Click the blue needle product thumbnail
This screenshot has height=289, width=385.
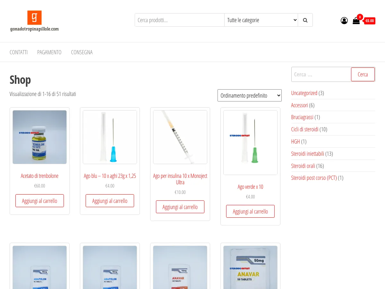[110, 137]
